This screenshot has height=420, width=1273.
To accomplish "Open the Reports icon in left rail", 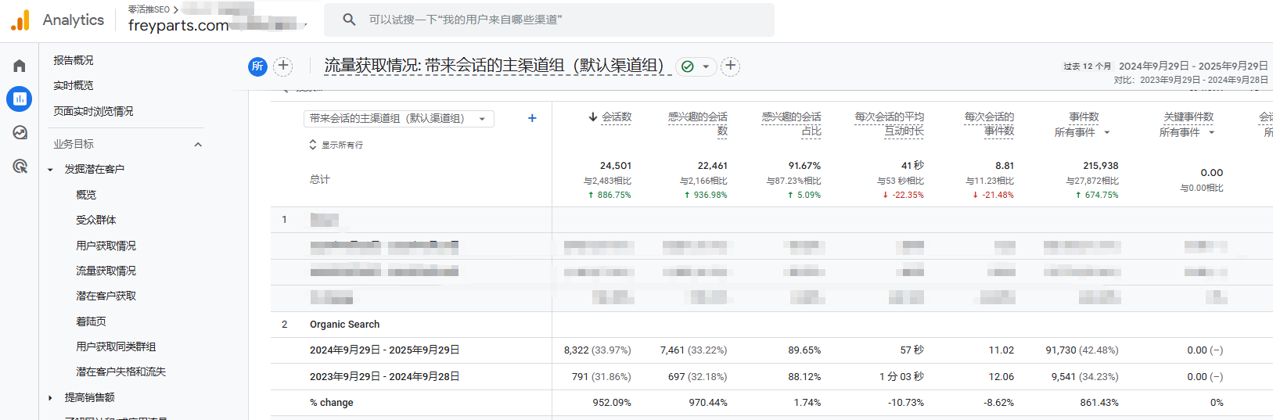I will [x=20, y=99].
